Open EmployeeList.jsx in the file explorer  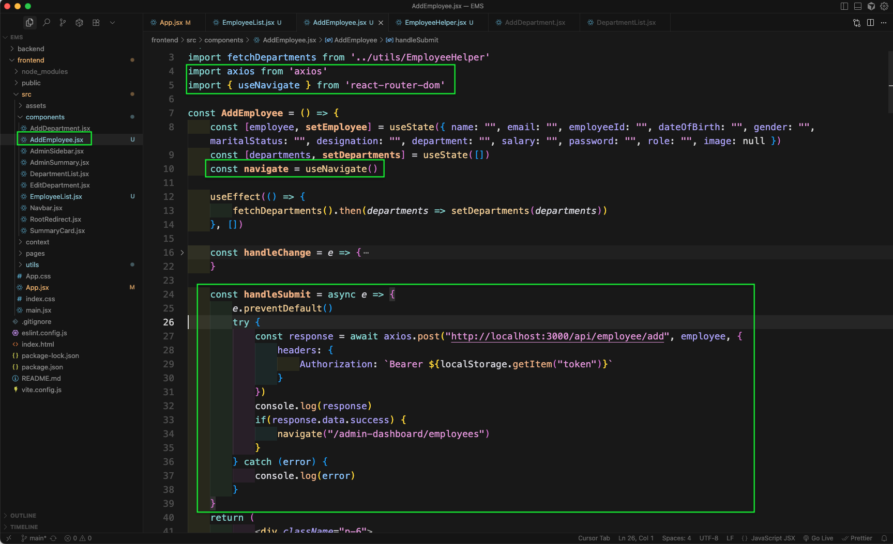coord(56,197)
